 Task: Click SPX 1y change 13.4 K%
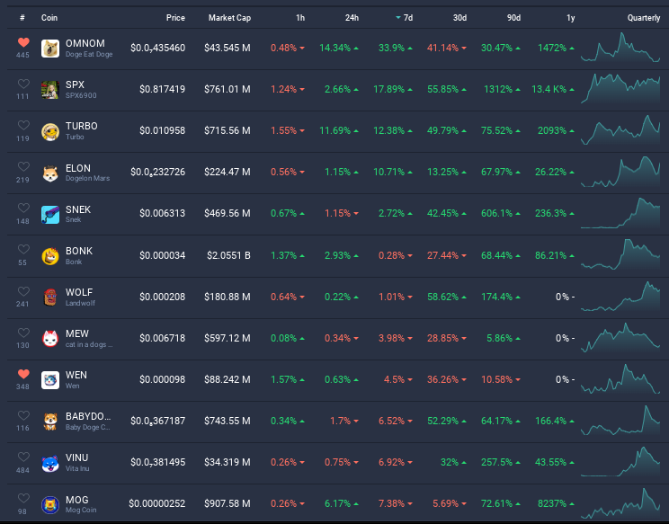pos(553,89)
